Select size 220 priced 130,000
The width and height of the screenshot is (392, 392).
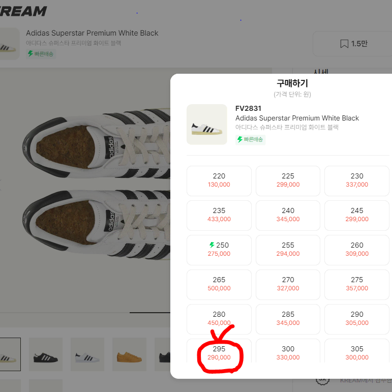click(219, 181)
